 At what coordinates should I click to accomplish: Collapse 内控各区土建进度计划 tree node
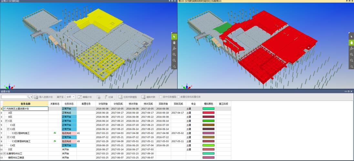tap(4, 109)
